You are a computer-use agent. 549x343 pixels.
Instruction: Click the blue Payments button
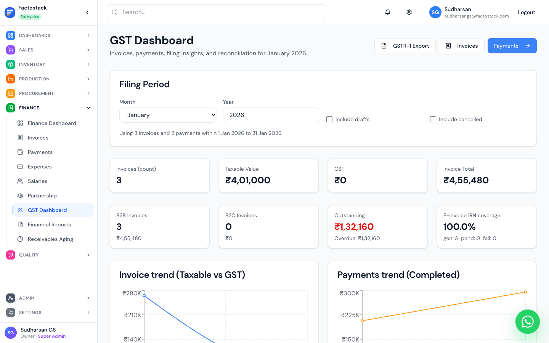(x=512, y=46)
